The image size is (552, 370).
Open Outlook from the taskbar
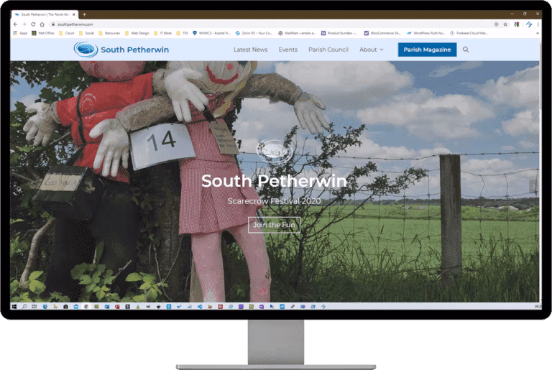(107, 307)
